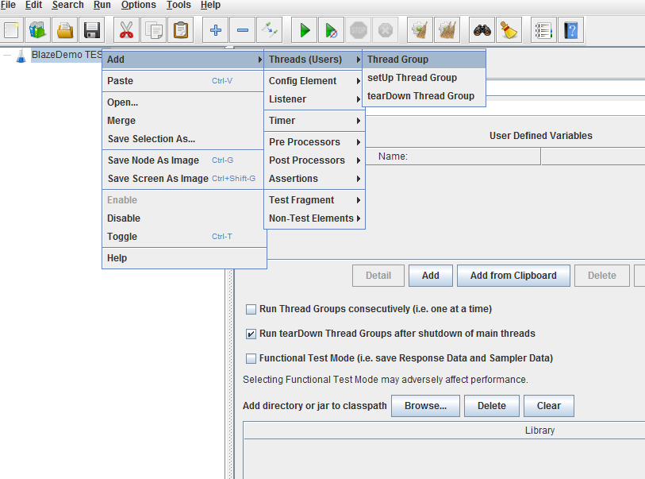The image size is (645, 479).
Task: Toggle the Functional Test Mode checkbox
Action: point(251,358)
